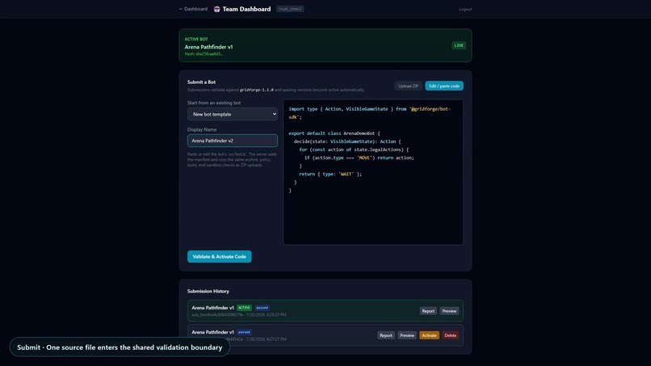Click inside the bot code editor
This screenshot has width=651, height=366.
(x=373, y=172)
